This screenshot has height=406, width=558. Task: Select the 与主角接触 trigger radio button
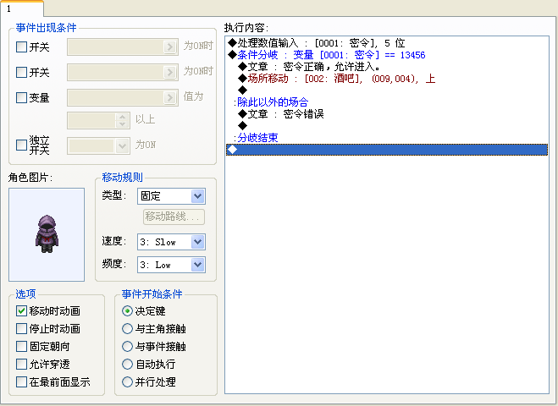127,329
